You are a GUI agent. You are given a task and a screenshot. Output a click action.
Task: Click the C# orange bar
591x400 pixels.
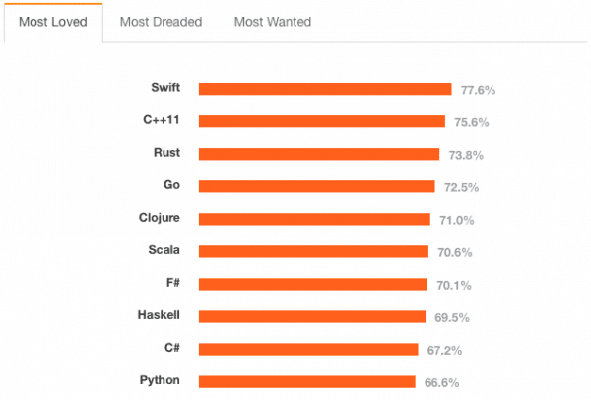(308, 349)
